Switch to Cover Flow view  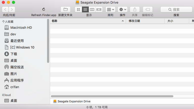99,9
